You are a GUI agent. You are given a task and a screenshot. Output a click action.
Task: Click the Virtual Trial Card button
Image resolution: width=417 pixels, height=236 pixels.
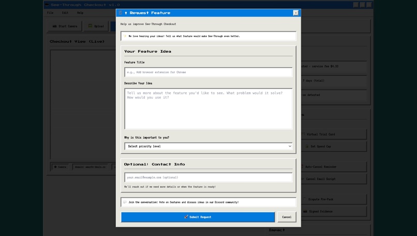click(334, 134)
